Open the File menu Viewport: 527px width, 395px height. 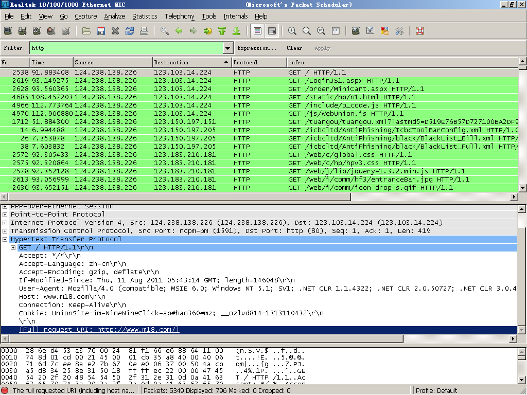[x=9, y=16]
